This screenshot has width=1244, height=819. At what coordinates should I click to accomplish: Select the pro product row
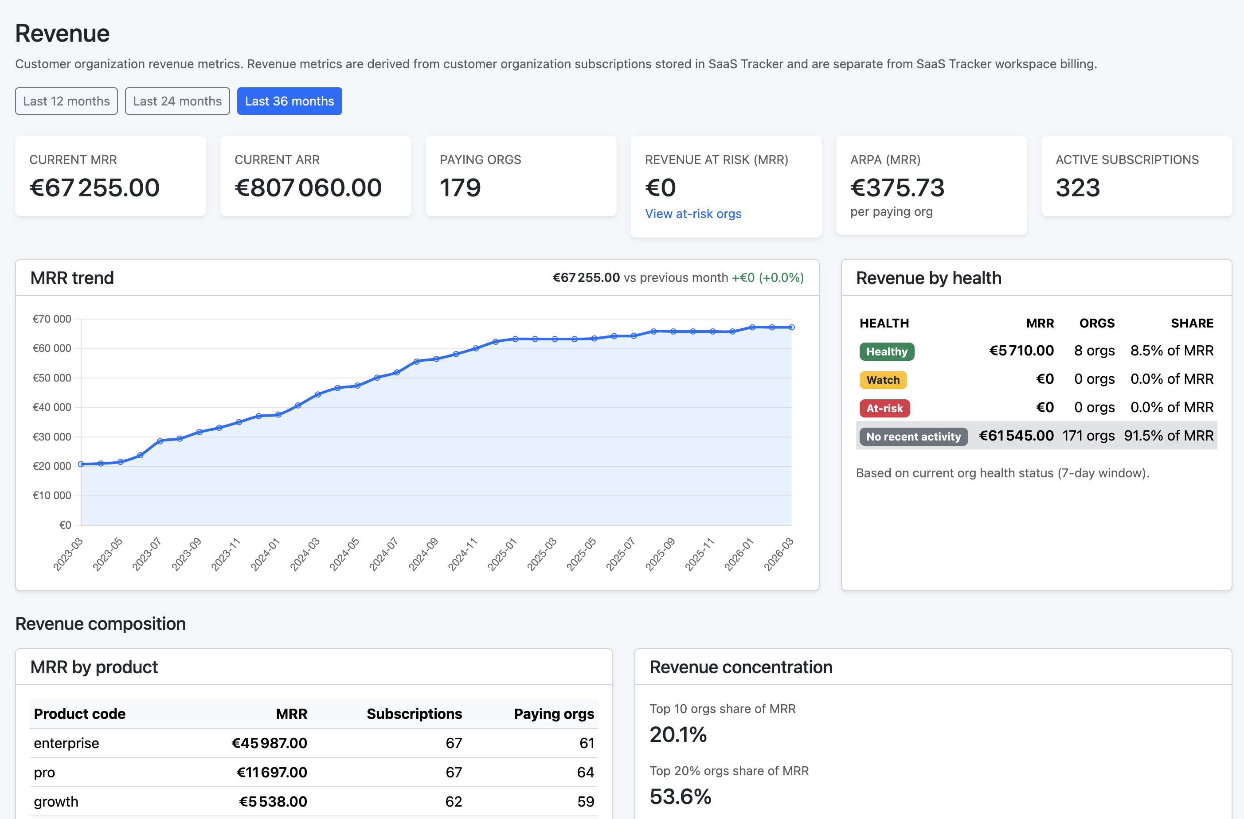click(x=313, y=772)
